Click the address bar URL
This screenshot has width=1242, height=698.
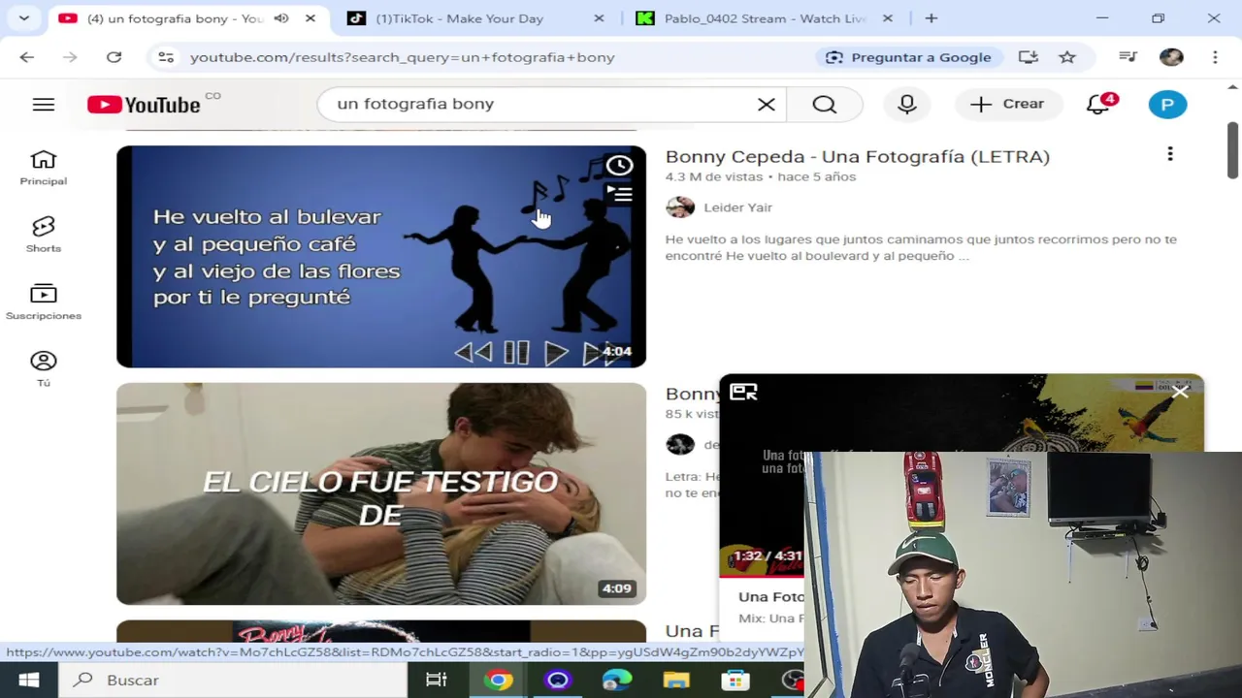click(403, 57)
